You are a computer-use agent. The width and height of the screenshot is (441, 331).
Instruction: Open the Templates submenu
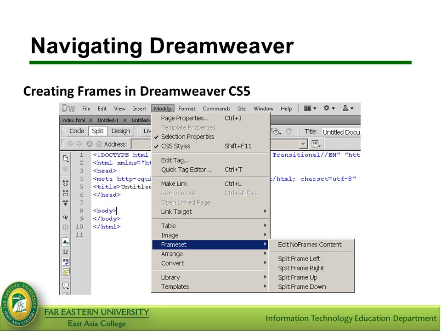click(211, 286)
